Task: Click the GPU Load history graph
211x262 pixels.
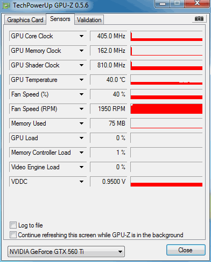Action: [x=166, y=138]
